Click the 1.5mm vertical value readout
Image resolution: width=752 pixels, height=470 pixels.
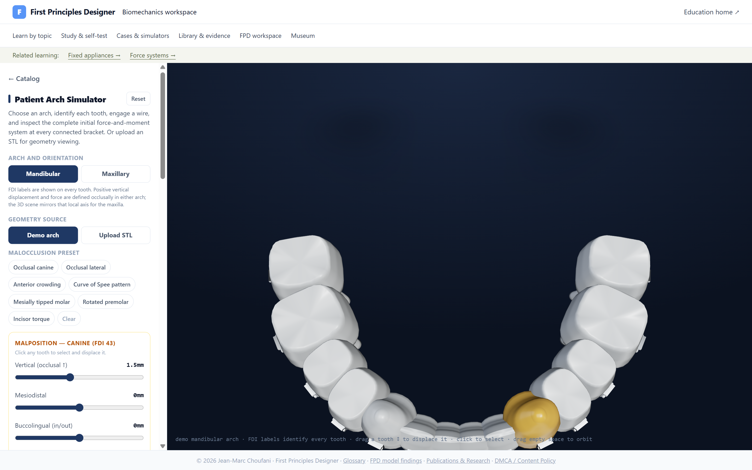(x=135, y=365)
